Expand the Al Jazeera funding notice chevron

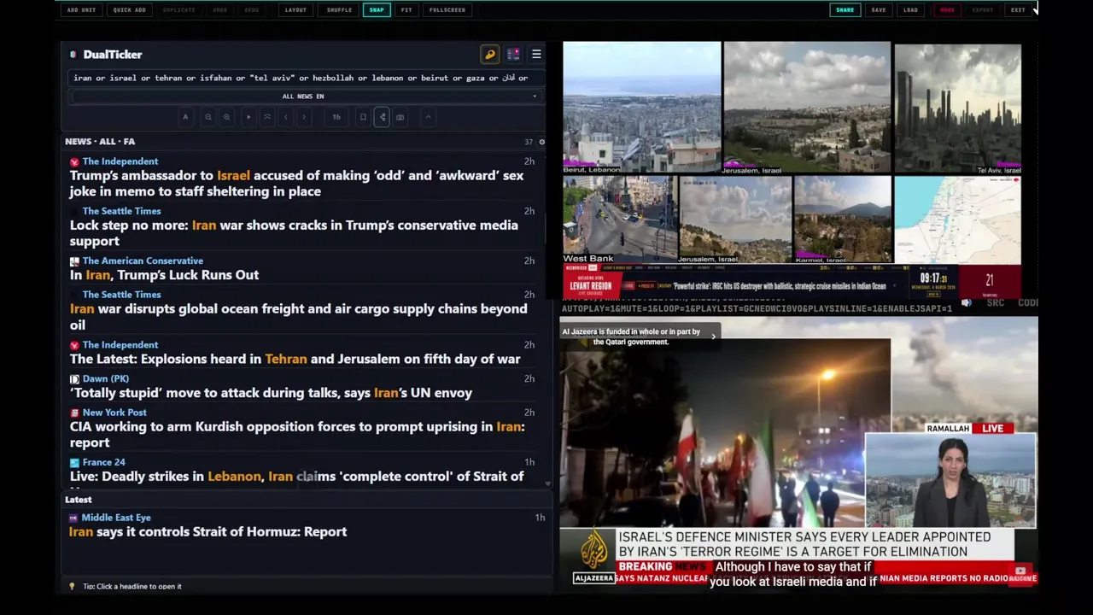click(713, 337)
